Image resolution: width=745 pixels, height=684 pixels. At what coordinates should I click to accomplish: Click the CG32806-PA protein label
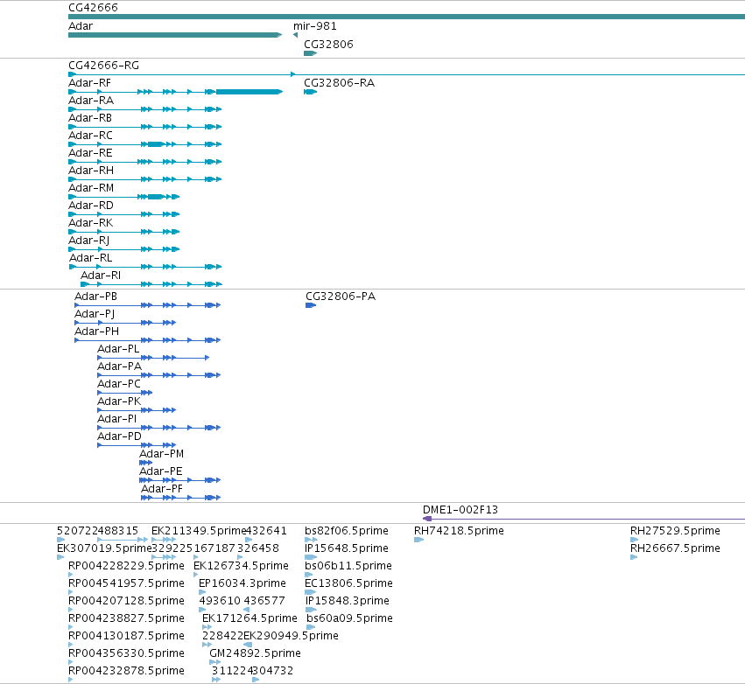tap(341, 297)
